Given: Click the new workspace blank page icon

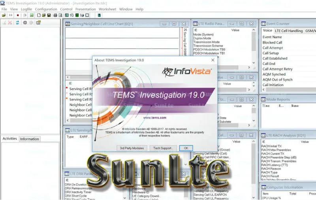Looking at the screenshot, I should point(39,15).
